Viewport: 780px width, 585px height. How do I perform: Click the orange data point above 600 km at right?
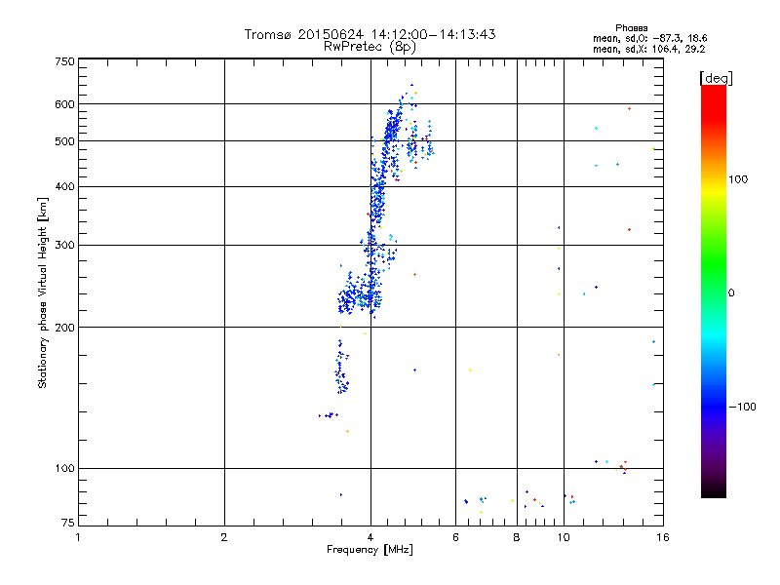pyautogui.click(x=629, y=108)
